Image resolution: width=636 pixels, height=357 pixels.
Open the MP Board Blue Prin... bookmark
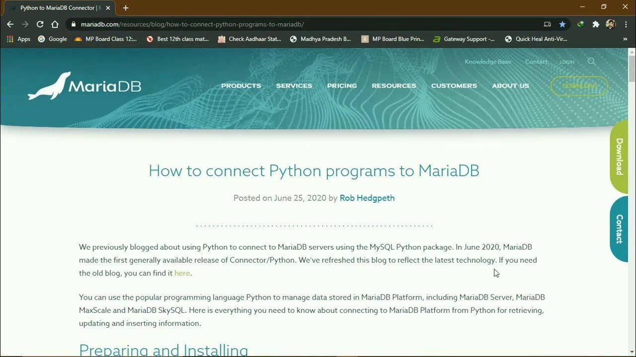[x=393, y=39]
